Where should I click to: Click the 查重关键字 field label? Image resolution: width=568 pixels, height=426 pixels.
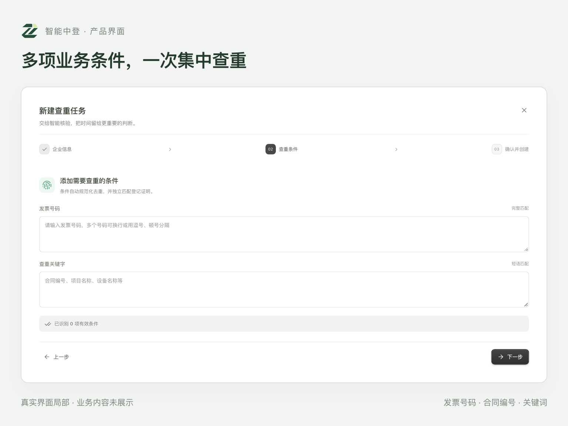[x=52, y=264]
